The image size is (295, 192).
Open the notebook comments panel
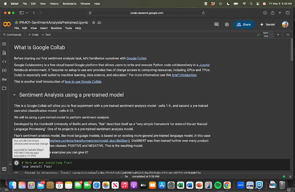tap(216, 24)
